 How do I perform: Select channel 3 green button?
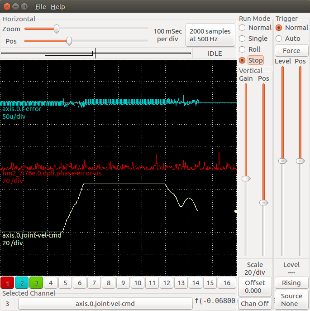36,282
